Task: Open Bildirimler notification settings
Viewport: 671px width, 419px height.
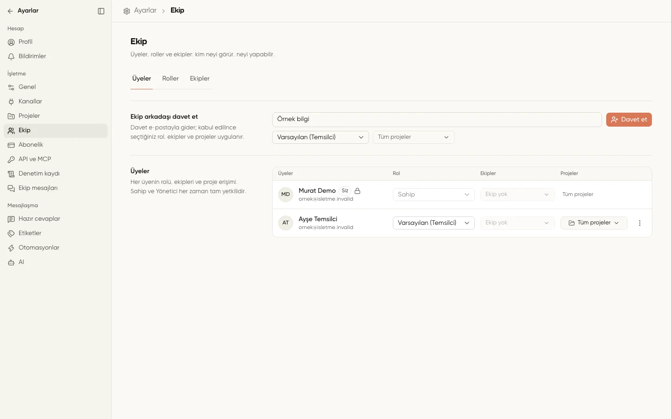Action: point(55,56)
